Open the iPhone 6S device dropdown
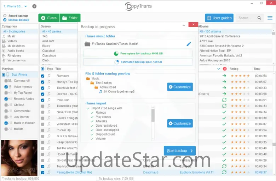This screenshot has width=276, height=181. pyautogui.click(x=15, y=6)
